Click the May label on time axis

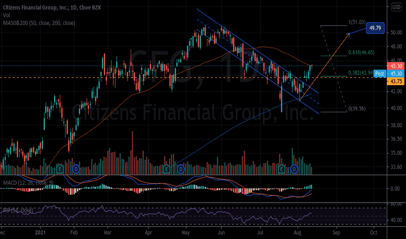click(186, 232)
